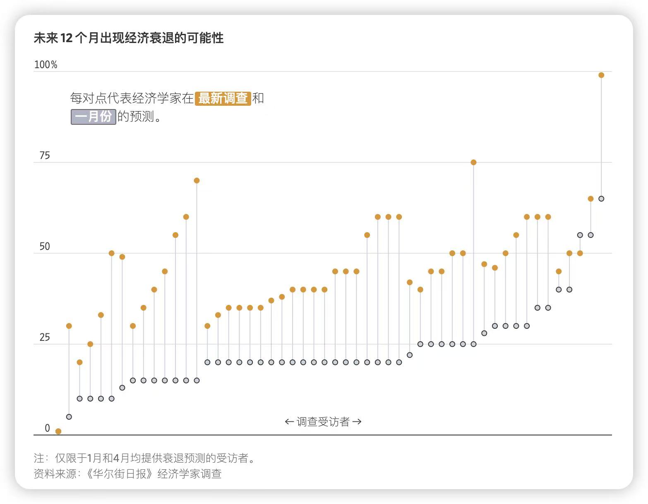Image resolution: width=648 pixels, height=504 pixels.
Task: Click the orange dot at 70 left cluster
Action: click(197, 181)
